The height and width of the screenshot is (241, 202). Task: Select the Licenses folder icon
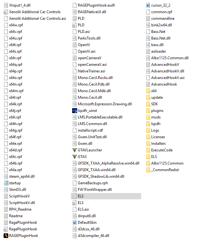click(x=148, y=137)
